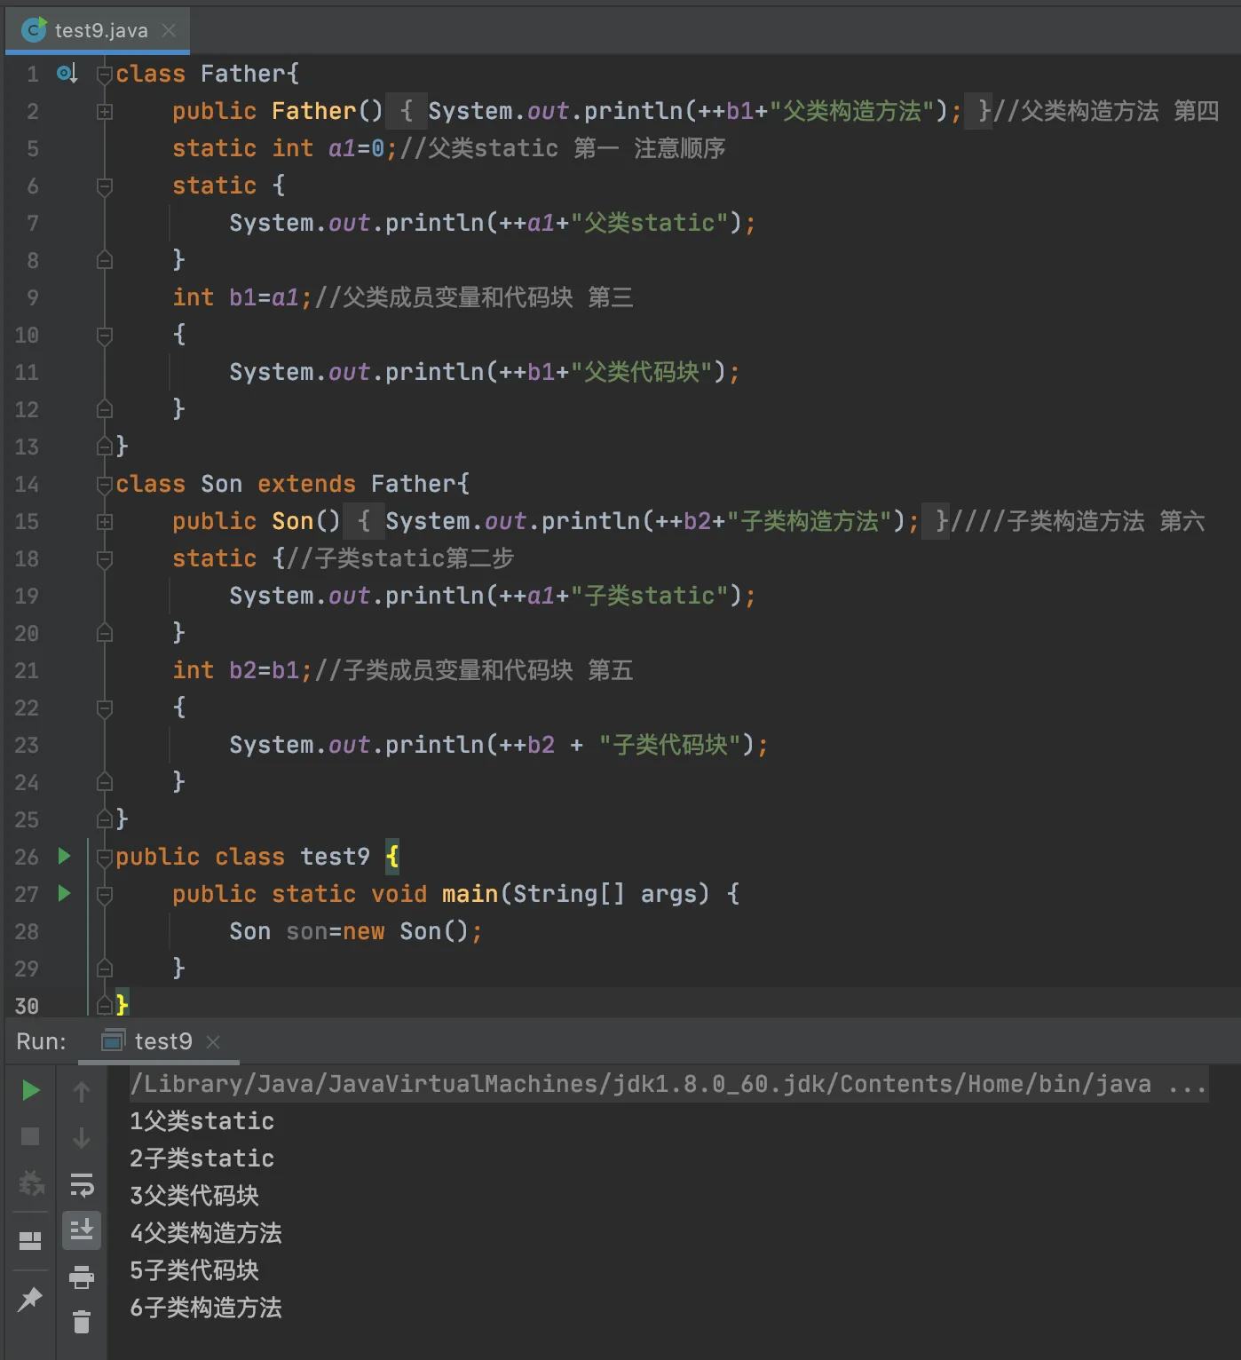
Task: Click the fold end marker on line 8
Action: 105,261
